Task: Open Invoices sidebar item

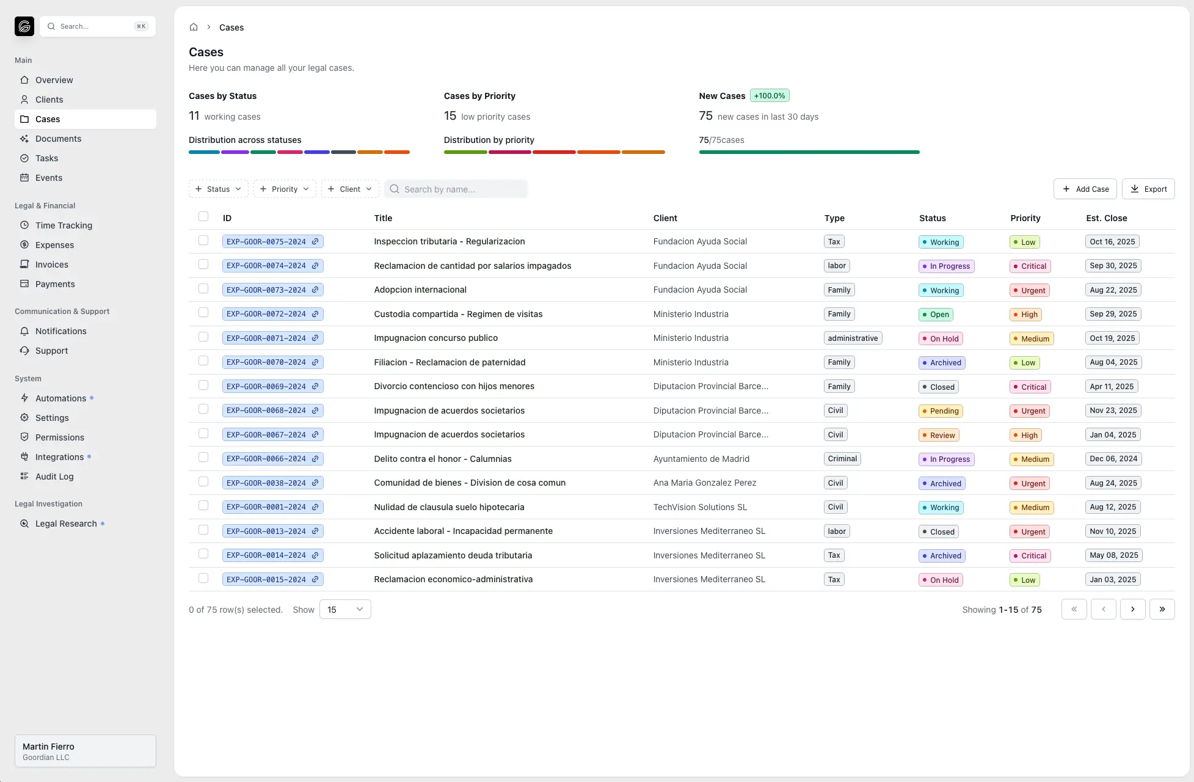Action: (52, 265)
